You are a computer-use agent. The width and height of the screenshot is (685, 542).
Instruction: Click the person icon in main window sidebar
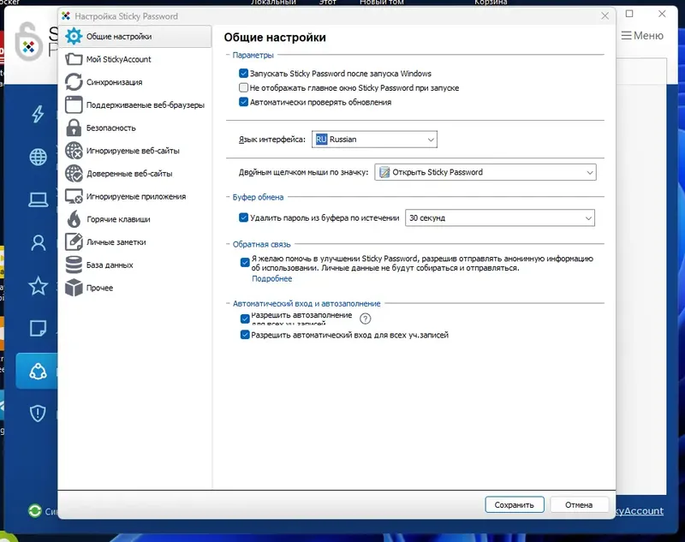38,243
